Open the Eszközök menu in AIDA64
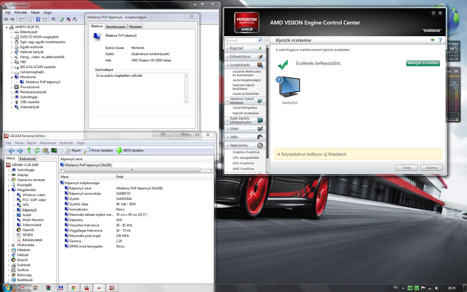This screenshot has width=467, height=292. point(66,143)
